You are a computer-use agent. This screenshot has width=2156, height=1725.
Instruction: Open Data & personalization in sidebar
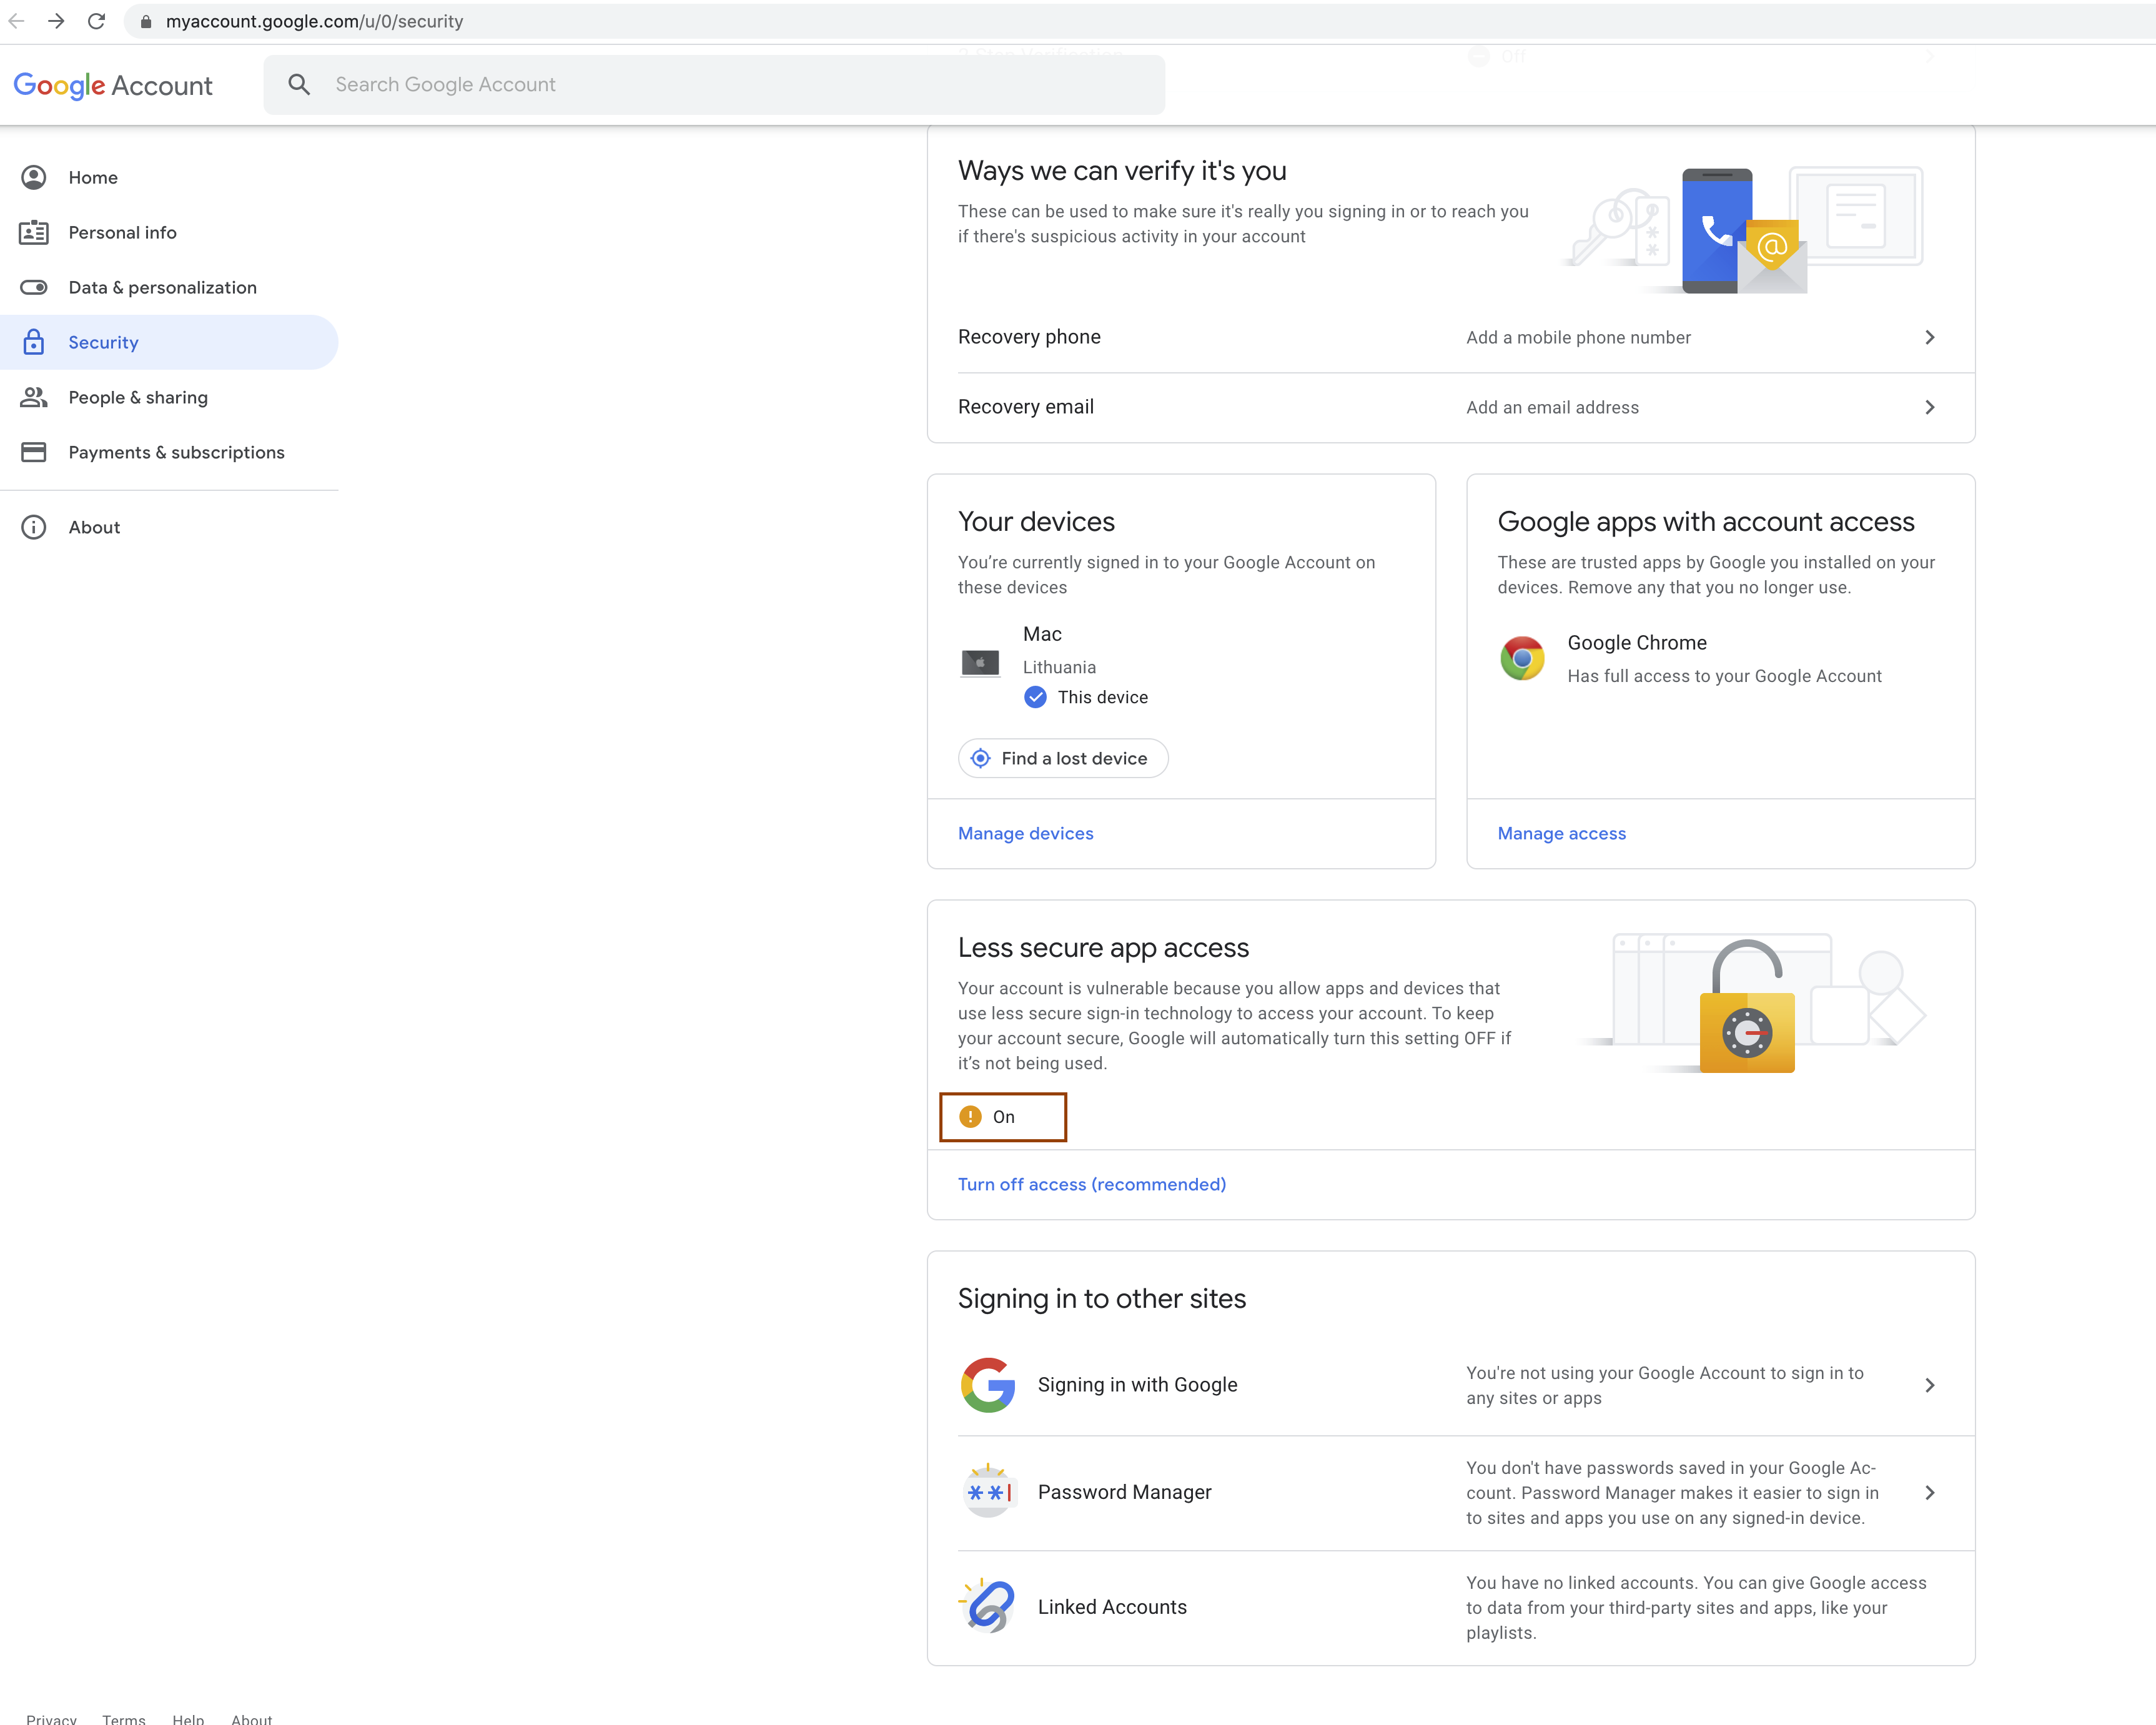(x=162, y=288)
